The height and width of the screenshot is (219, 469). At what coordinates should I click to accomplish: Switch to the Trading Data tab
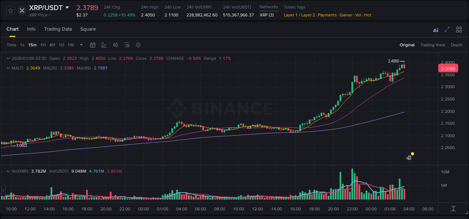[58, 29]
